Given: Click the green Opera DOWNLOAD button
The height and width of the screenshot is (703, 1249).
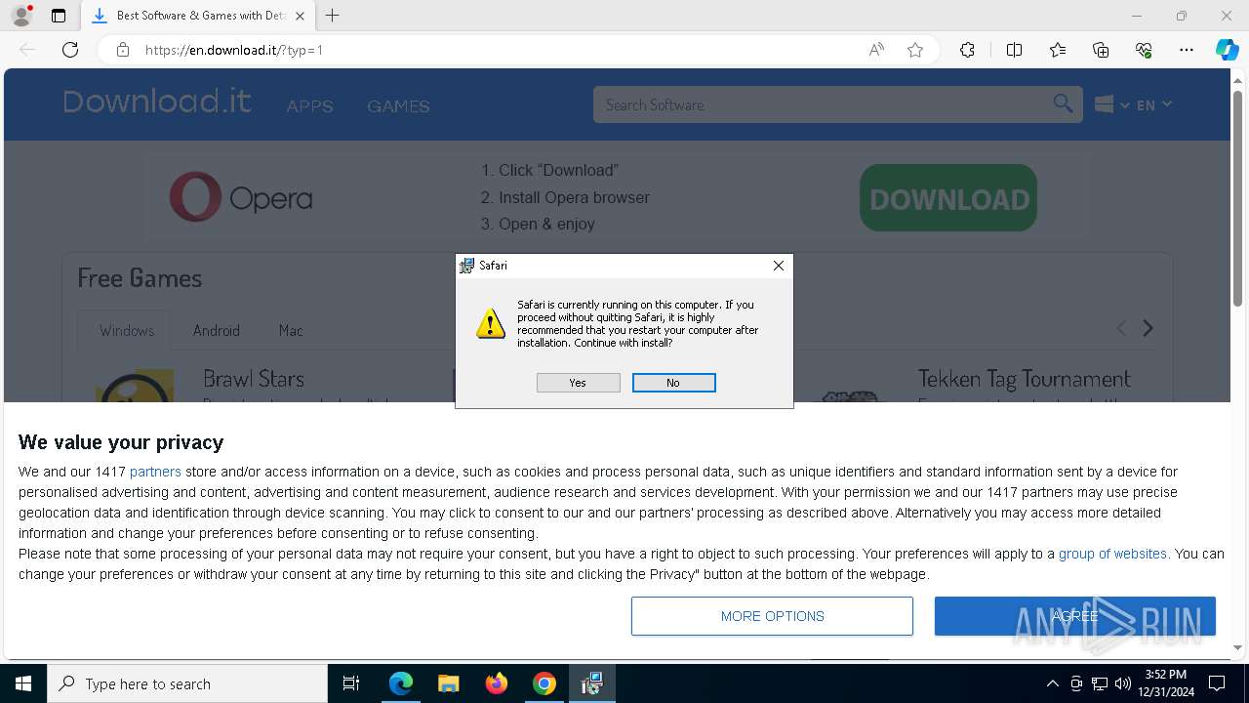Looking at the screenshot, I should [x=948, y=198].
